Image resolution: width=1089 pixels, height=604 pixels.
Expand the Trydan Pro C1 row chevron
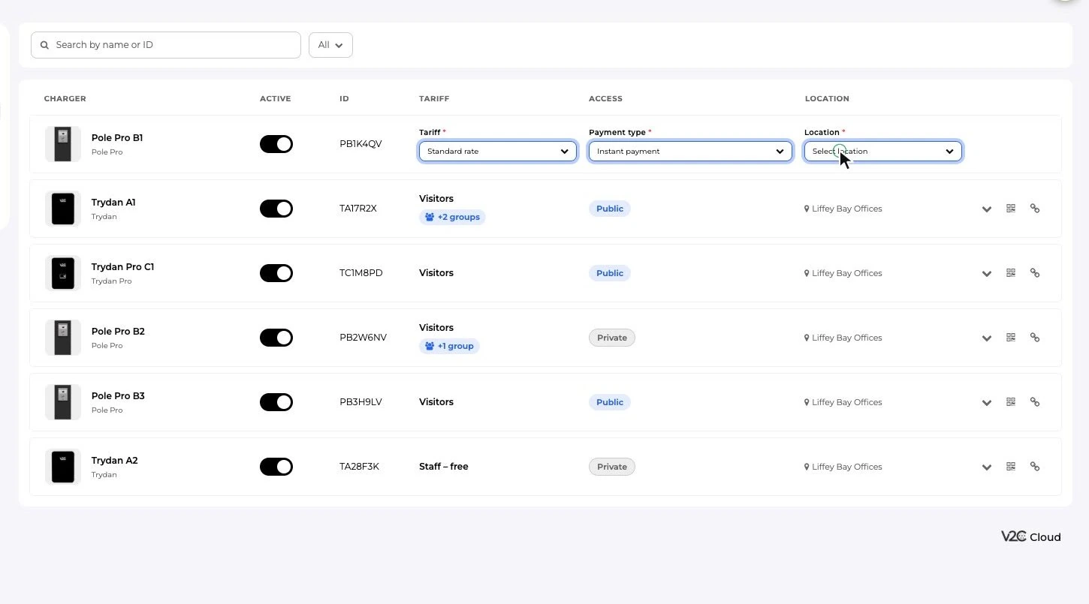pyautogui.click(x=987, y=274)
